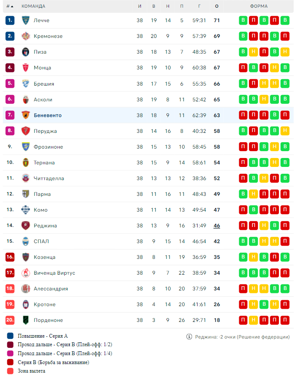Open the Пиза team link
295x376 pixels.
click(40, 52)
